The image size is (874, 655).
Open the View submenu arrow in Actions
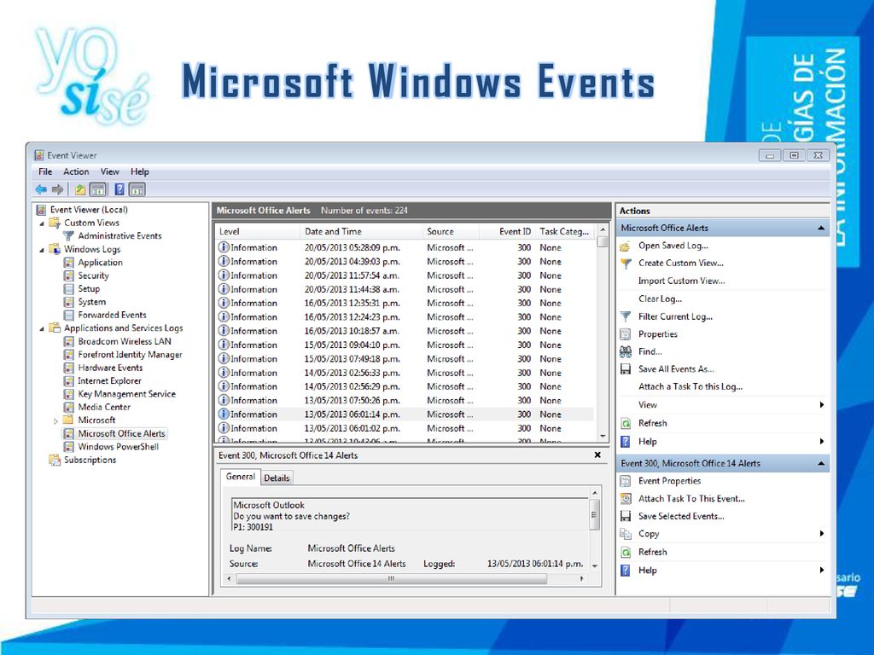click(822, 405)
